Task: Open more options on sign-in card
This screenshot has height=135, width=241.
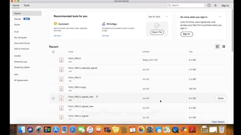Action: point(220,16)
